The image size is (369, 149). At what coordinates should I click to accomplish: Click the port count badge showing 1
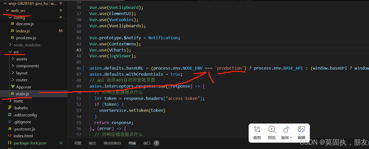pyautogui.click(x=156, y=143)
